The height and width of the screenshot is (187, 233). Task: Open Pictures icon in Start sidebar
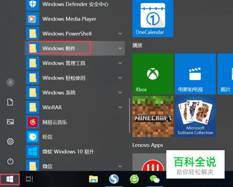click(10, 122)
